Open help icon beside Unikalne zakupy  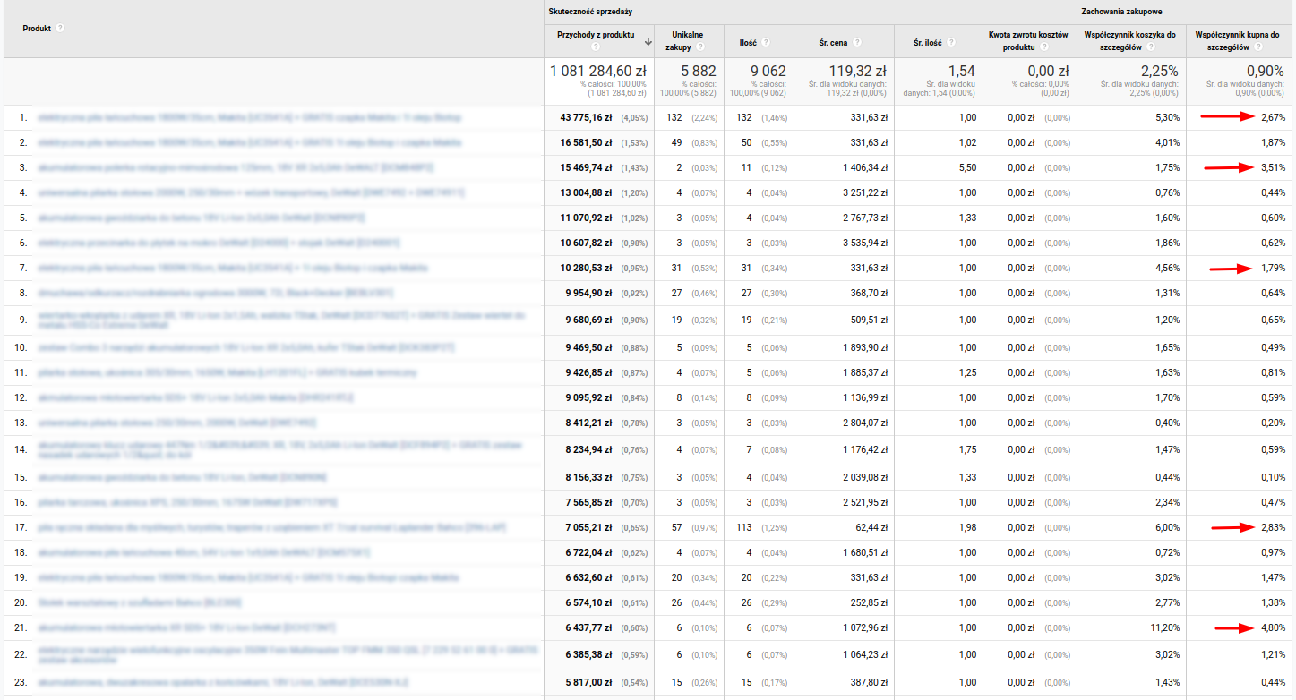[x=699, y=47]
